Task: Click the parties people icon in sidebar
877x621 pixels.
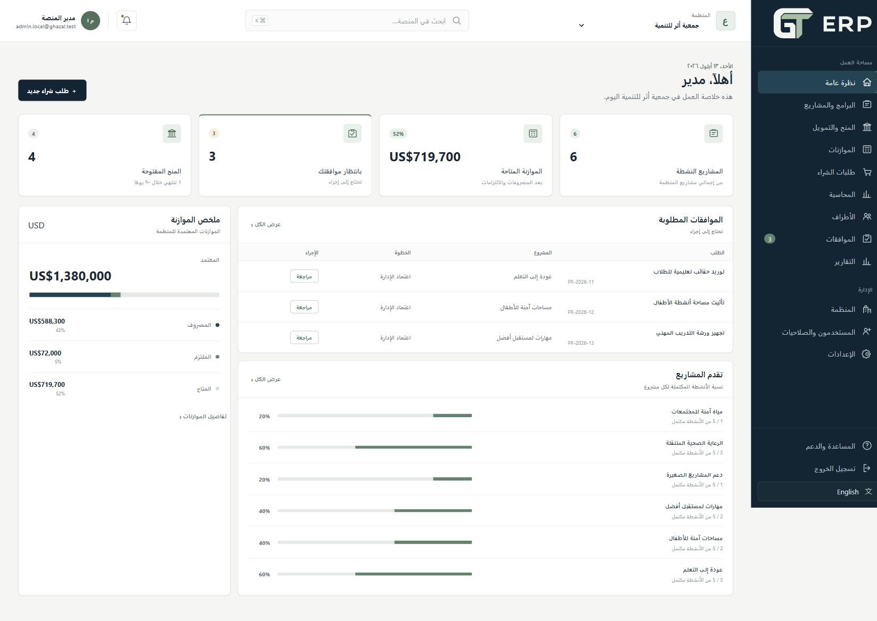Action: 867,217
